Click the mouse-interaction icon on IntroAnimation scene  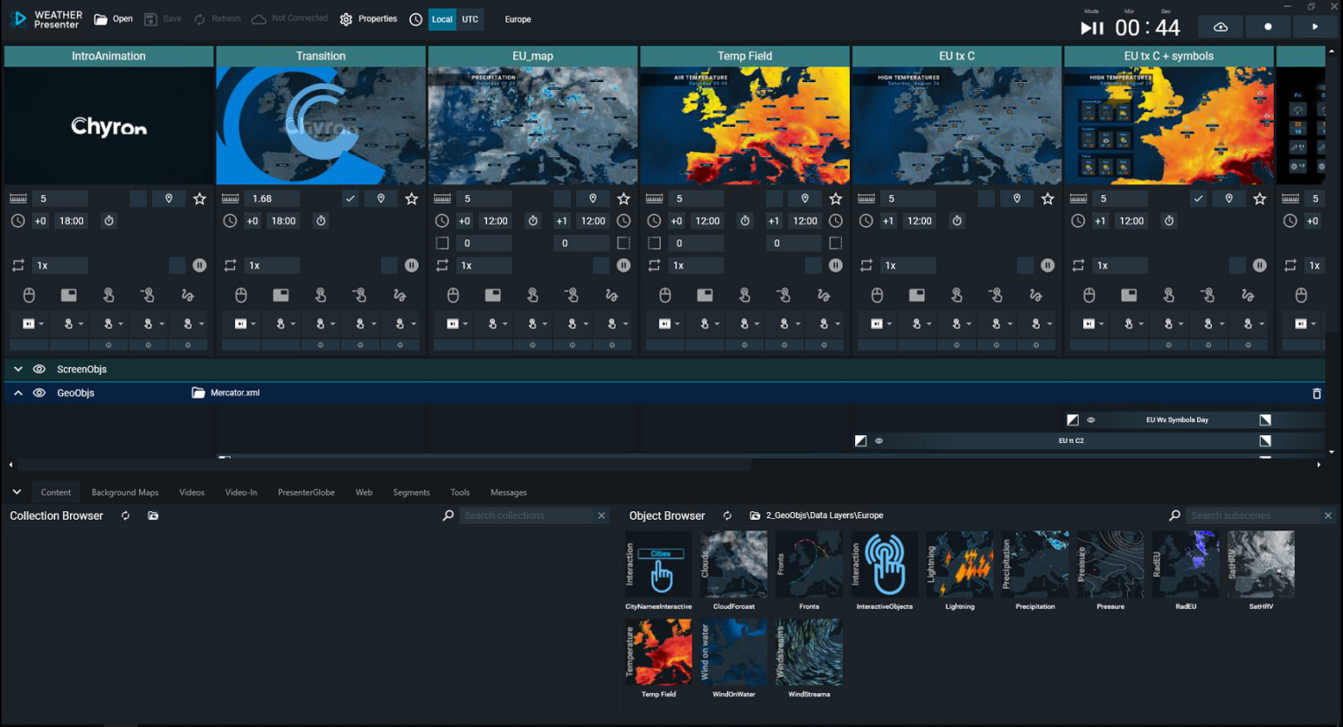pyautogui.click(x=29, y=294)
